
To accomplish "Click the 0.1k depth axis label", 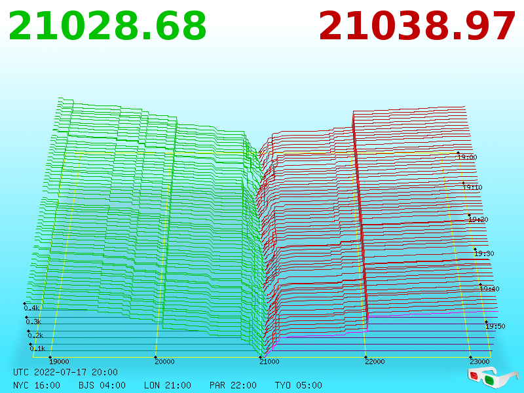I will coord(37,349).
